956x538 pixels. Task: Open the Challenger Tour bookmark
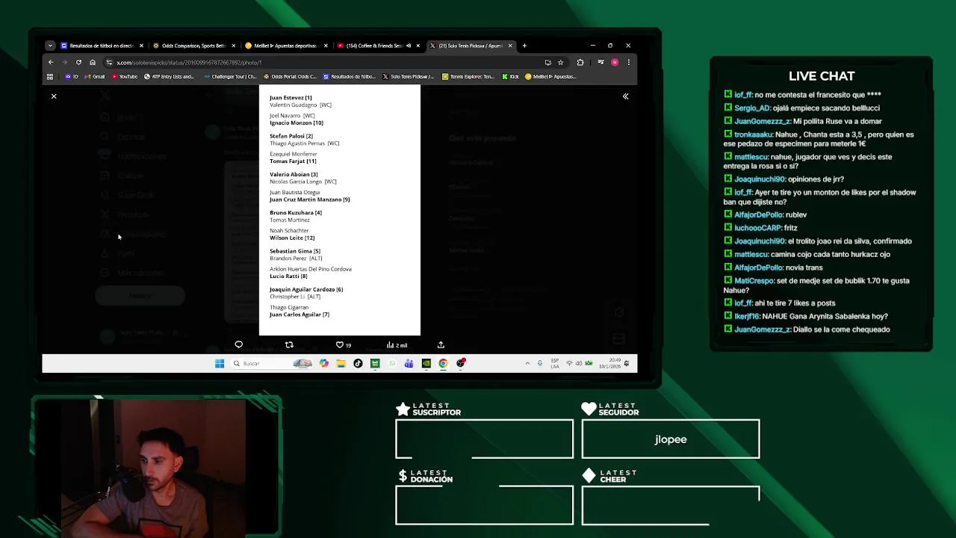coord(230,76)
